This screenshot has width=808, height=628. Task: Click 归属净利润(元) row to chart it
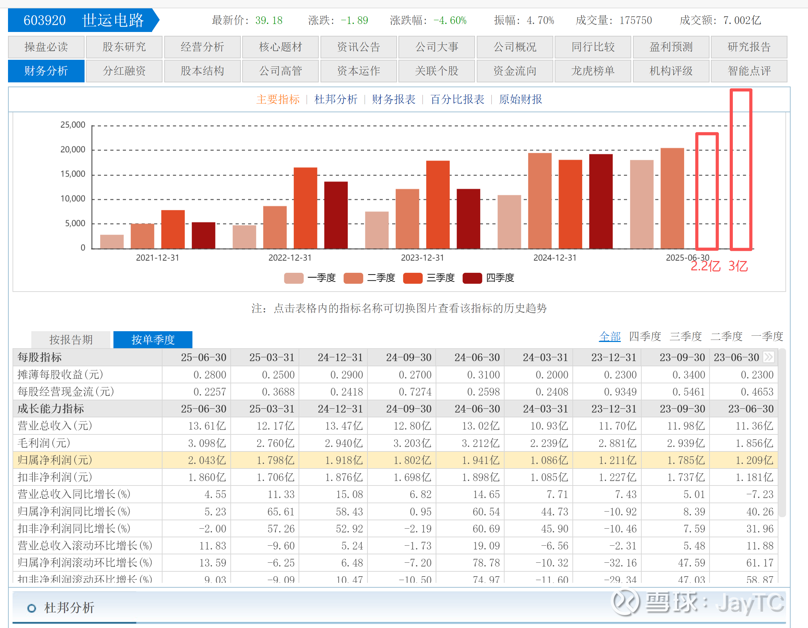coord(55,460)
